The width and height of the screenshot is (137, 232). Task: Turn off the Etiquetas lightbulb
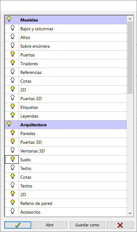point(13,107)
